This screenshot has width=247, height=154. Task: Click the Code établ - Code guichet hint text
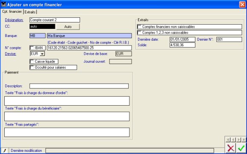tap(88, 42)
